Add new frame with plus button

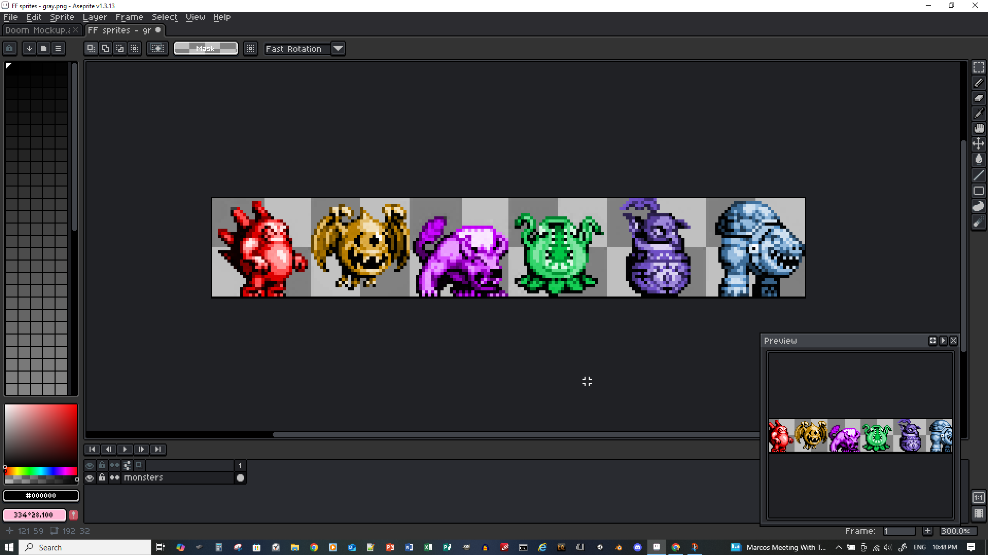pos(927,531)
